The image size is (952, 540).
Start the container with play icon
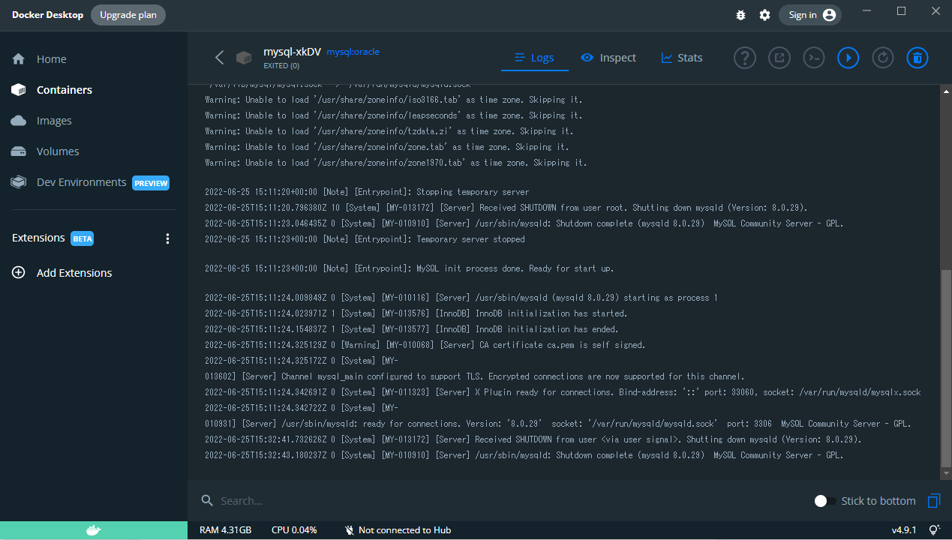(x=848, y=58)
